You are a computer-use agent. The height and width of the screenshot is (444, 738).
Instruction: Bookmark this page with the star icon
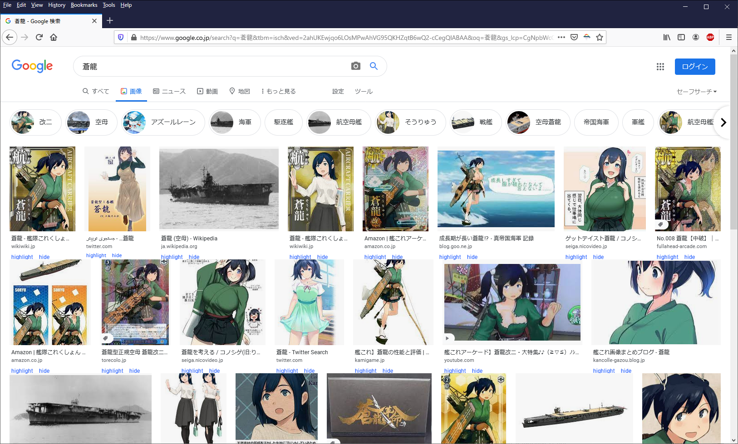point(600,37)
